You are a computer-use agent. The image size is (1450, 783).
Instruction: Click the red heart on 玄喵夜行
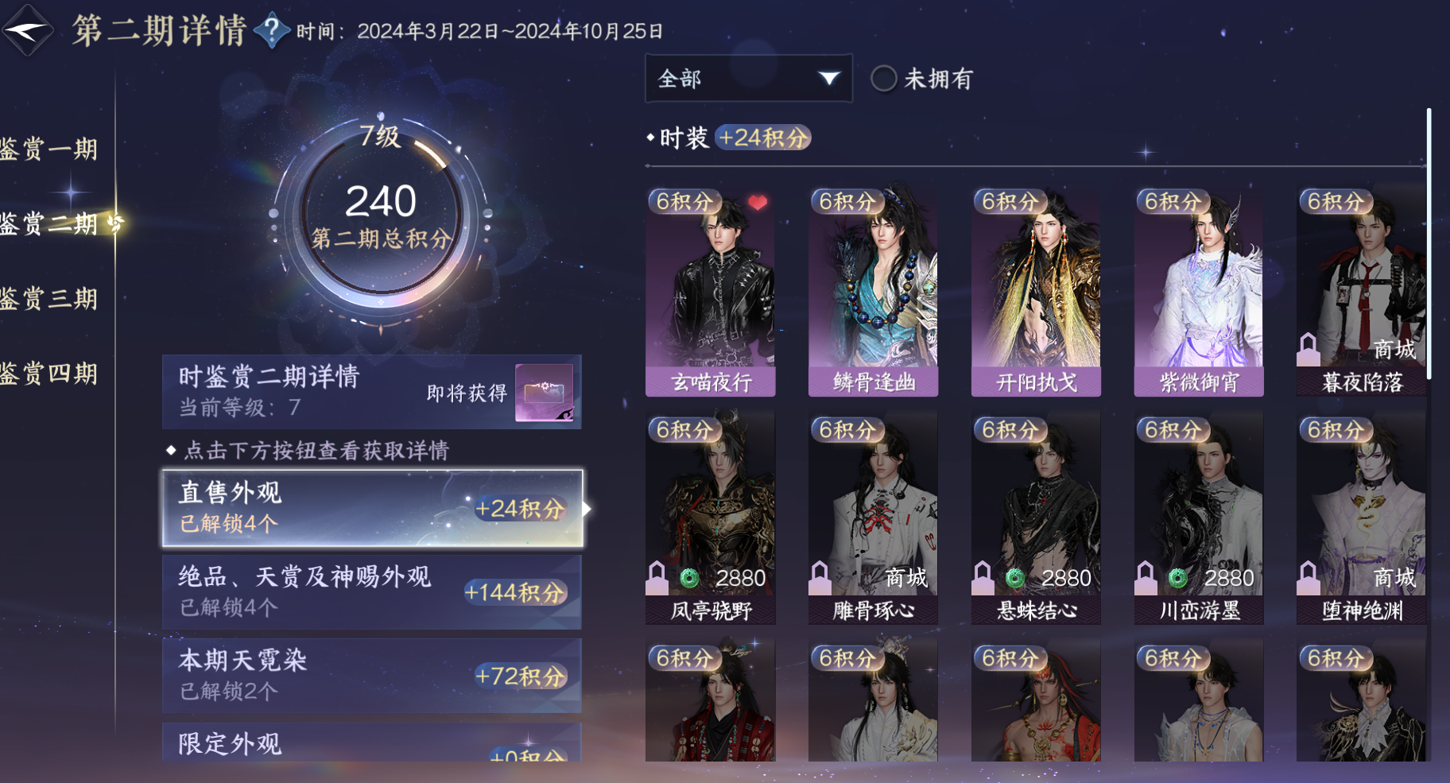pyautogui.click(x=758, y=203)
